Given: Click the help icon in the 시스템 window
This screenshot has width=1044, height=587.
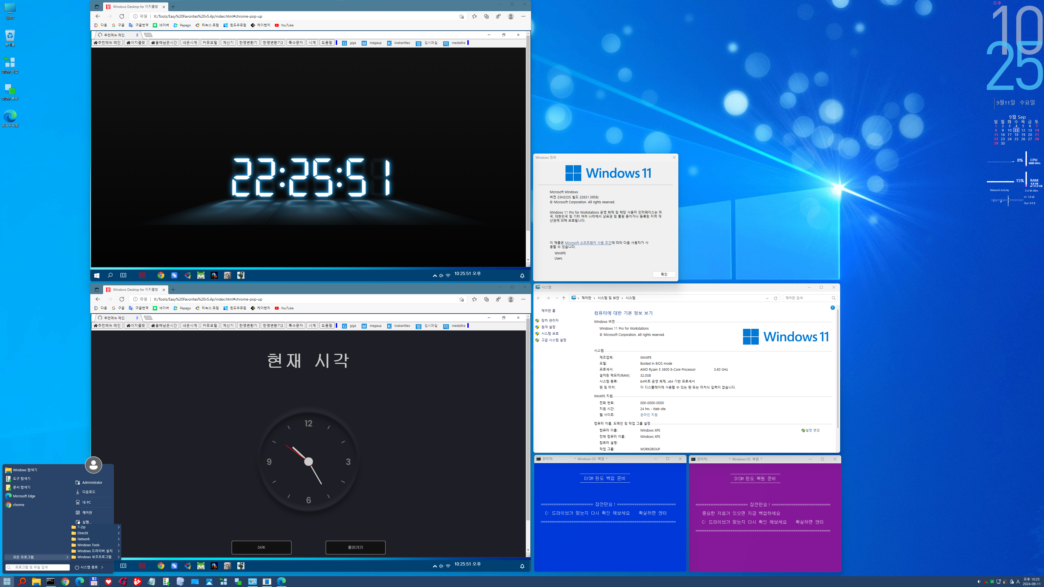Looking at the screenshot, I should [x=832, y=308].
